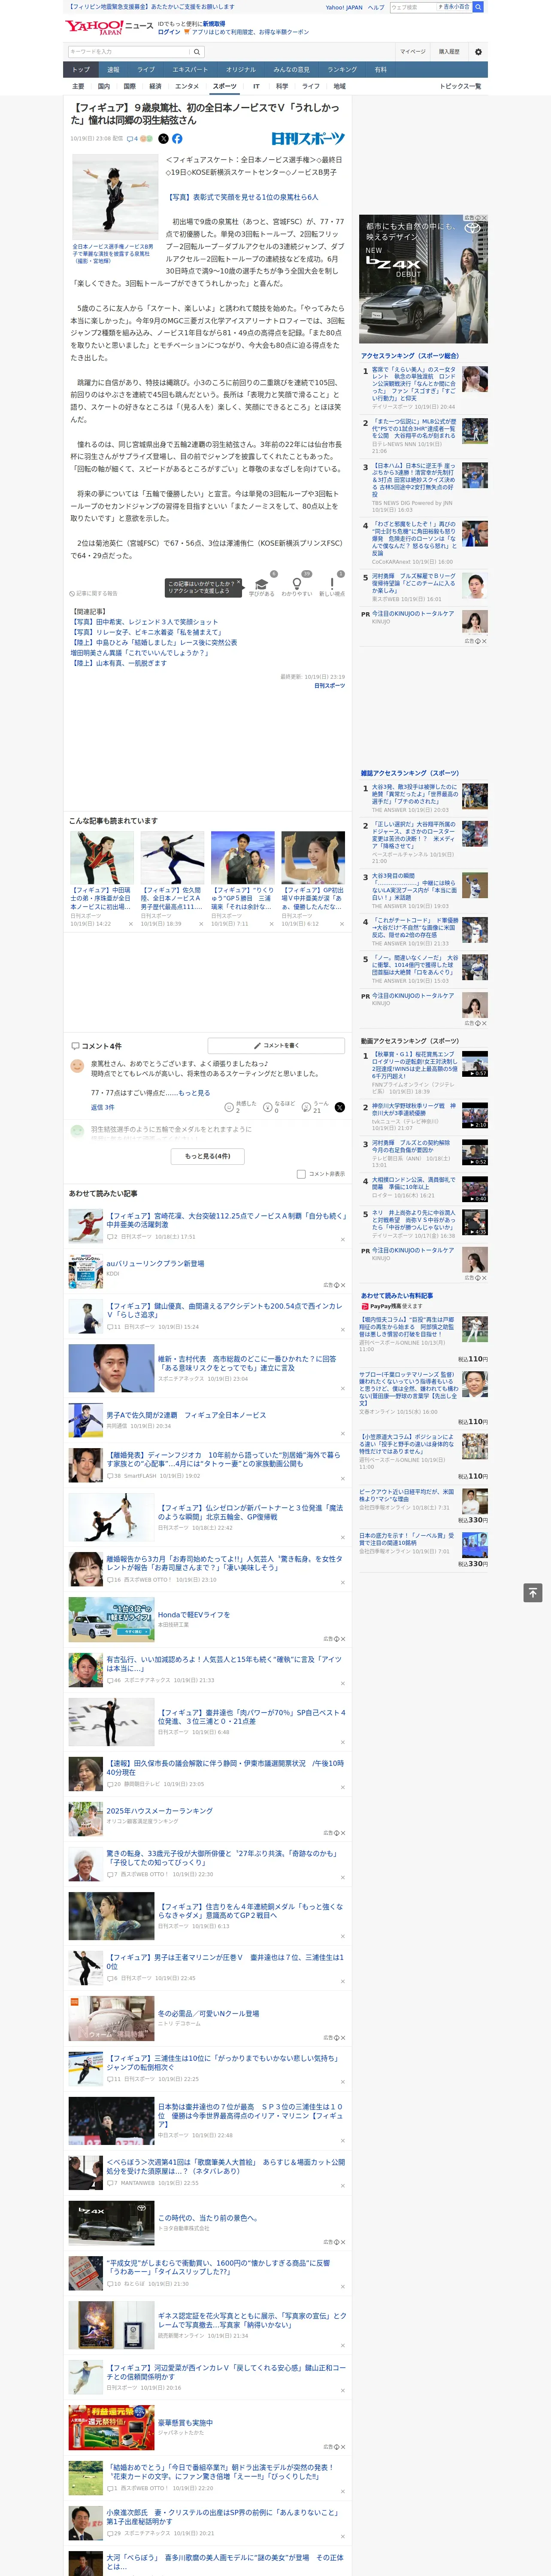Click the Yahoo! JAPAN News logo
Image resolution: width=551 pixels, height=2576 pixels.
(109, 28)
